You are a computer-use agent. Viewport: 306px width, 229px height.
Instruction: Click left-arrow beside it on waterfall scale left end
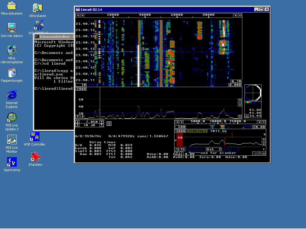[x=82, y=16]
